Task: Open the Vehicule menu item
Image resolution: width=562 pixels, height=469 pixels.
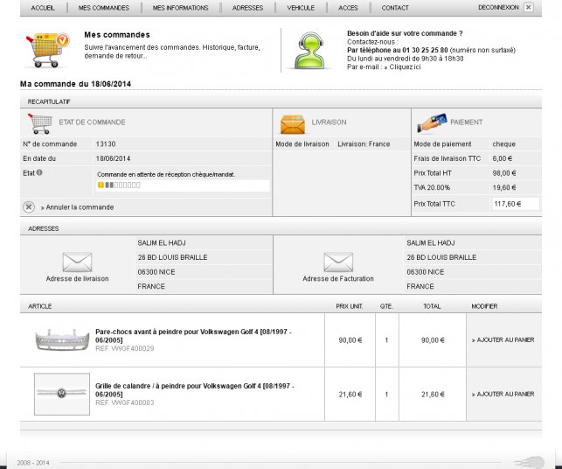Action: pos(301,8)
